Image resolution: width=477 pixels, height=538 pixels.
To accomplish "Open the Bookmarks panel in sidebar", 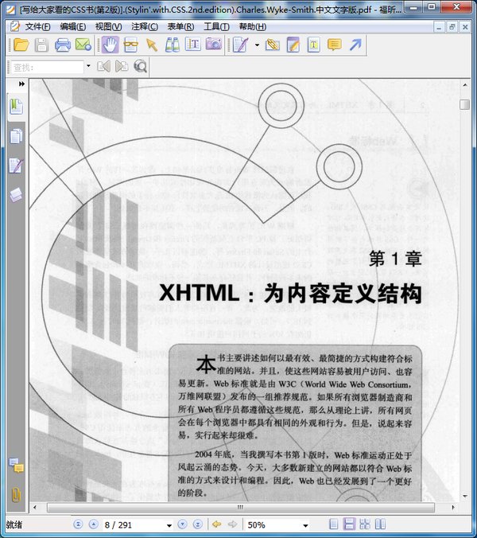I will (x=16, y=107).
